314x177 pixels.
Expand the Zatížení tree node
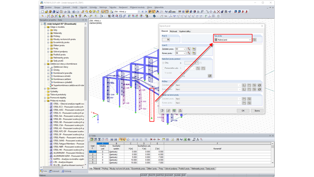45,88
